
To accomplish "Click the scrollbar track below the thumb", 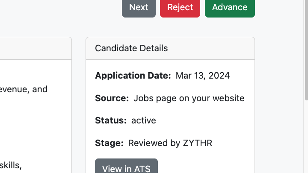I will (306, 137).
